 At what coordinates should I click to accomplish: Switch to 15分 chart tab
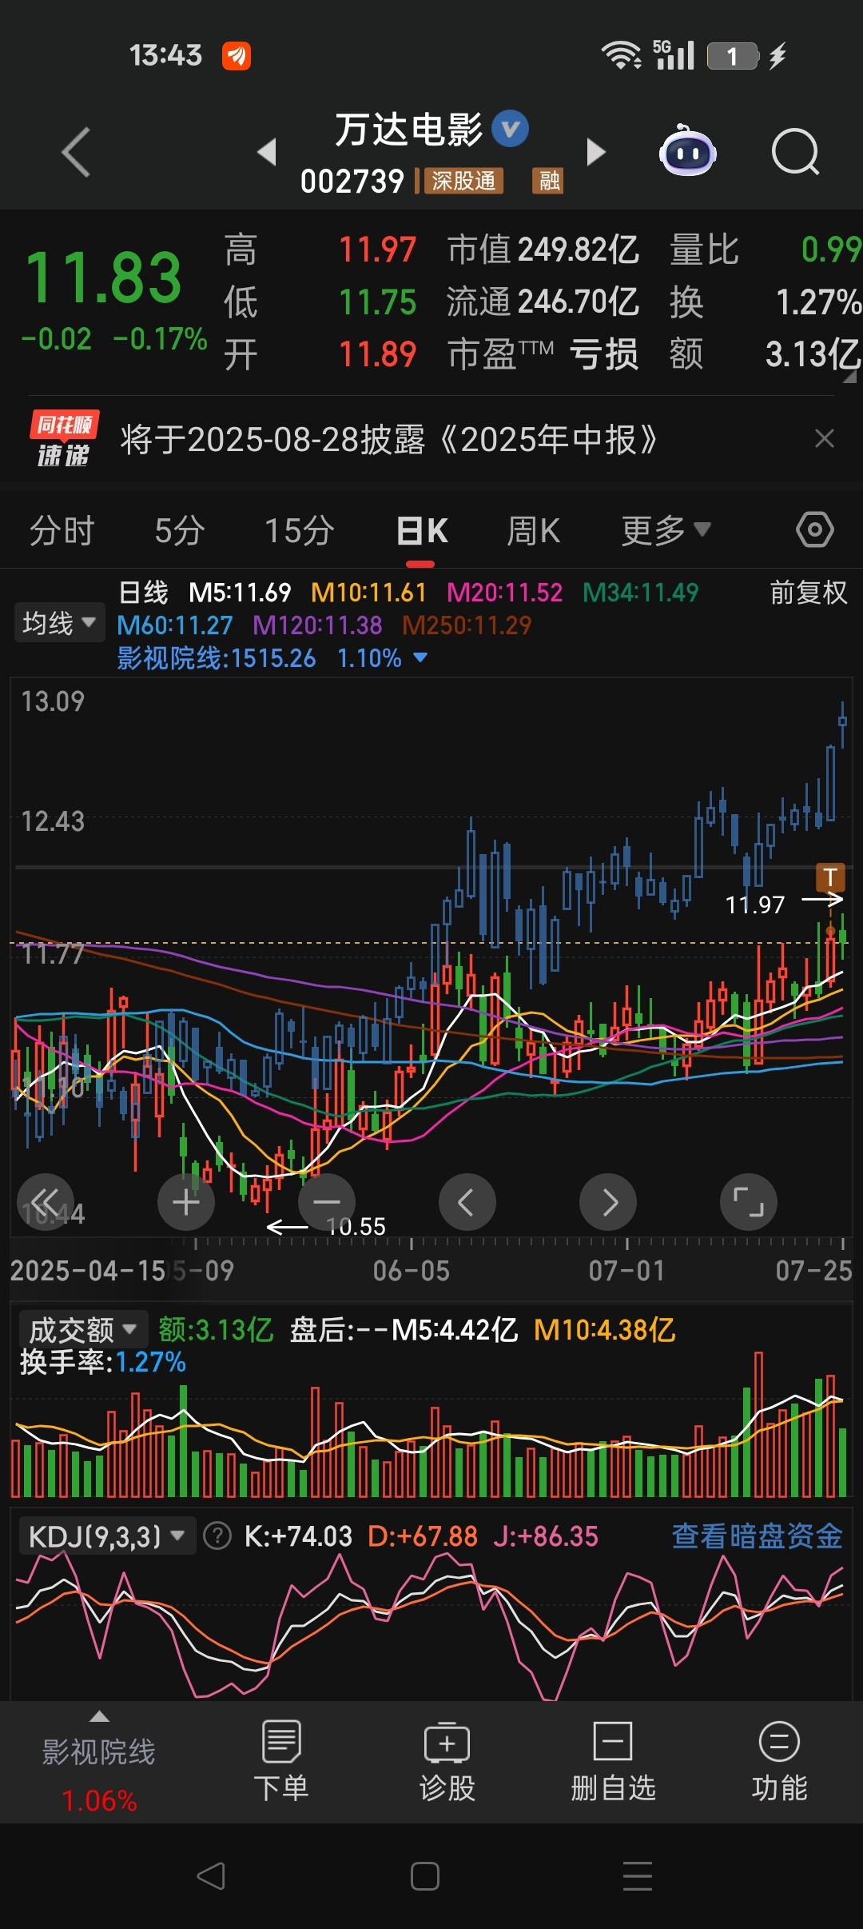(x=300, y=530)
